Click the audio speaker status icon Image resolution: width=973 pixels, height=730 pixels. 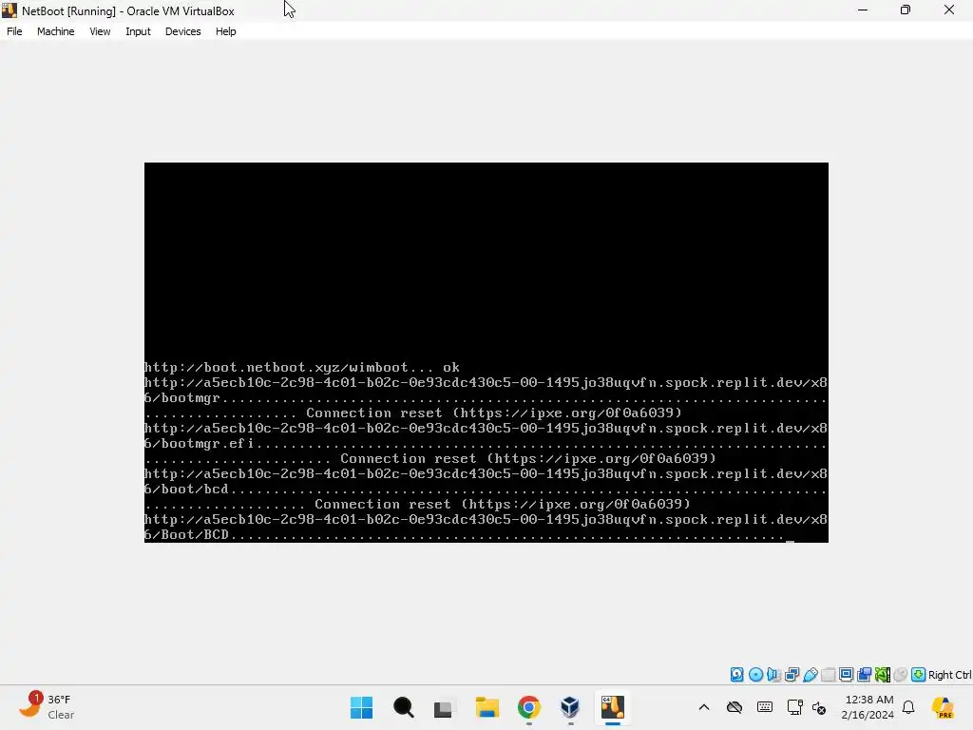click(773, 675)
